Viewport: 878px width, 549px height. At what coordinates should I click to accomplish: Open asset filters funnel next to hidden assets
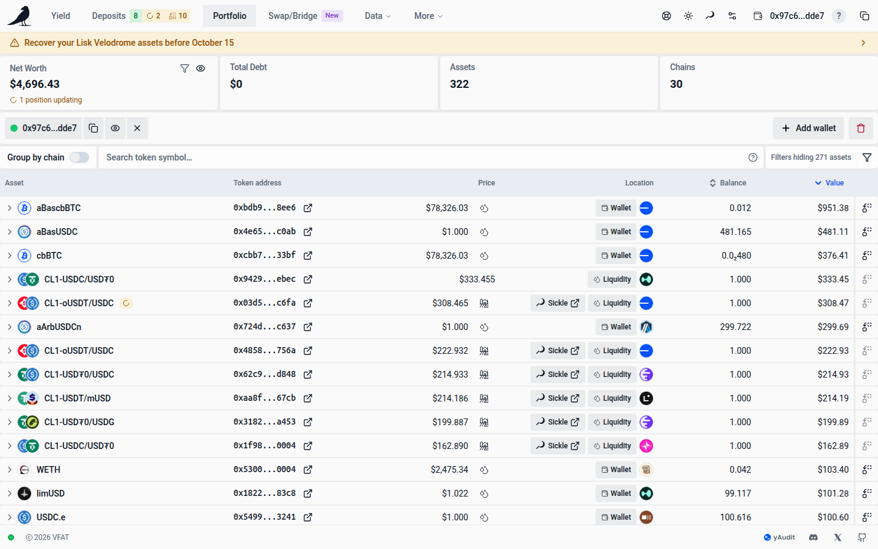867,157
